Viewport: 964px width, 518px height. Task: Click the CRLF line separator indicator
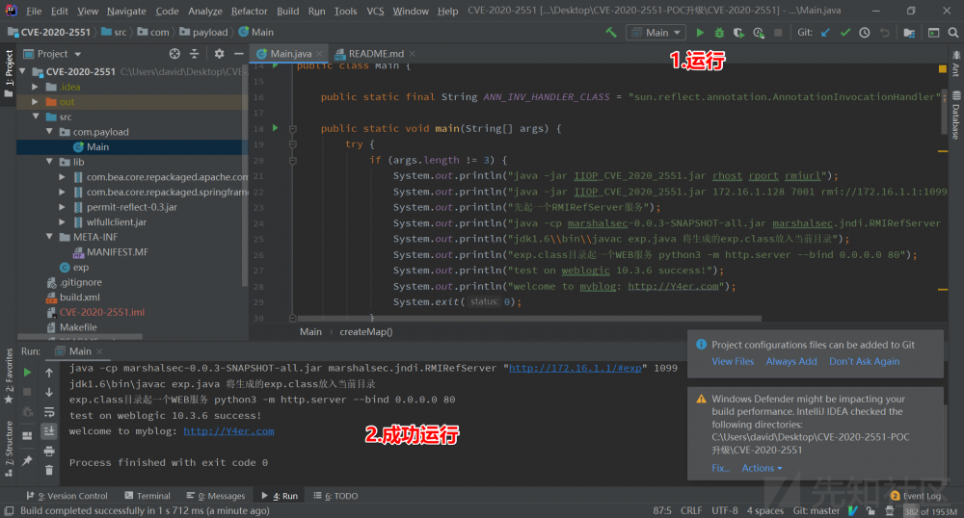[691, 510]
